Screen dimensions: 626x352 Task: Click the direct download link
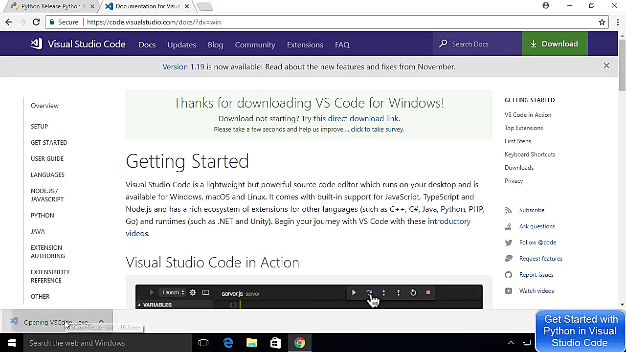363,118
